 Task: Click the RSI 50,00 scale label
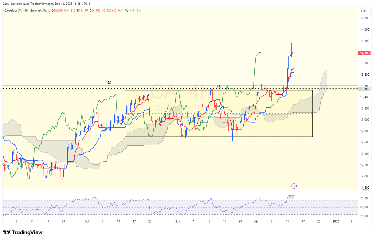[364, 207]
